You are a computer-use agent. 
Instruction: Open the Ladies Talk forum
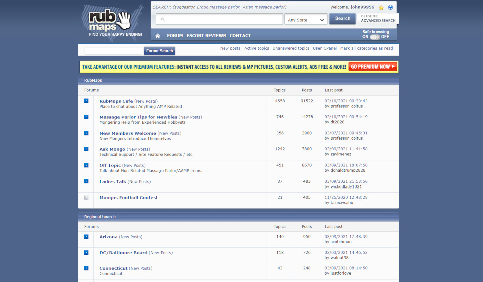coord(112,182)
